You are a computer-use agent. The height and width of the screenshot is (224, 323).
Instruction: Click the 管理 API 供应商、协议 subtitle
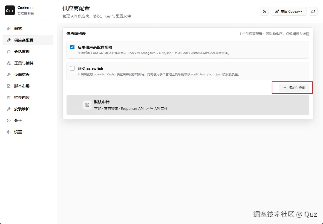pyautogui.click(x=97, y=16)
